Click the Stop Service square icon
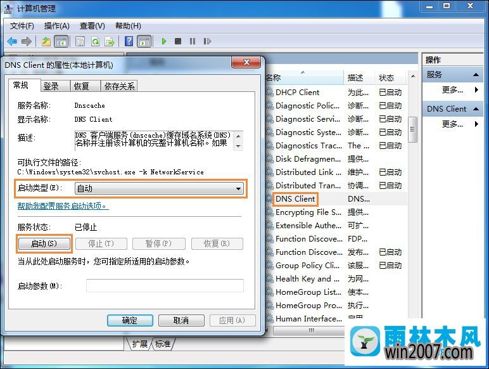Image resolution: width=489 pixels, height=369 pixels. tap(178, 41)
